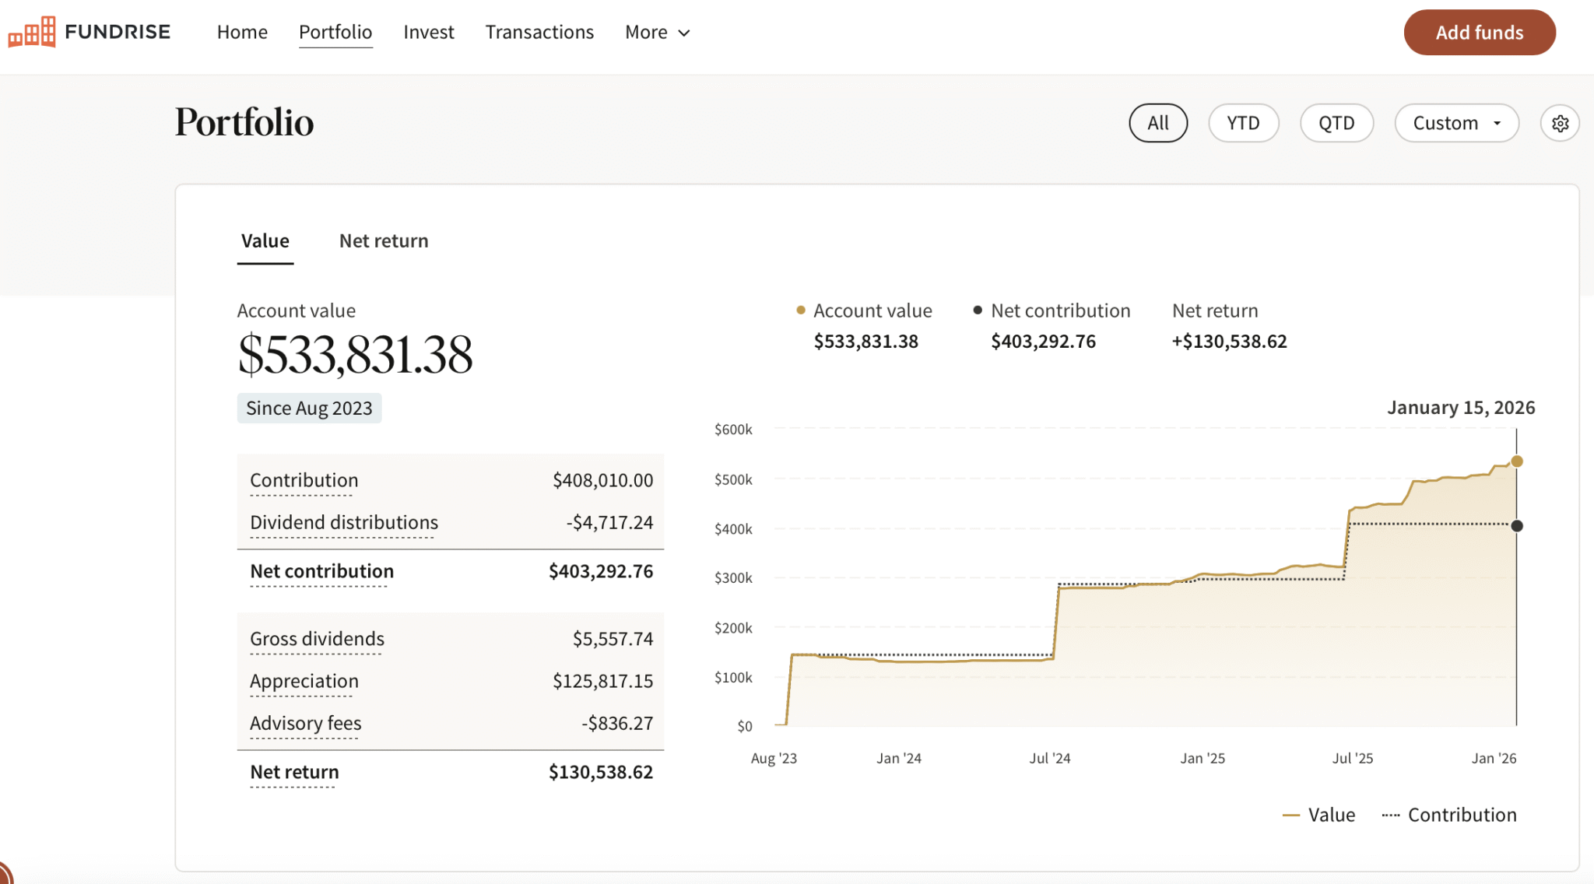Click the Fundrise logo icon
1594x884 pixels.
tap(31, 31)
